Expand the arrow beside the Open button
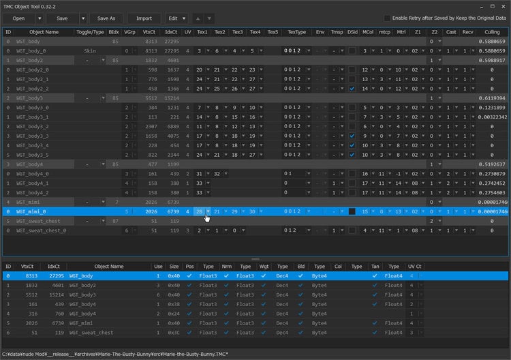 click(40, 18)
